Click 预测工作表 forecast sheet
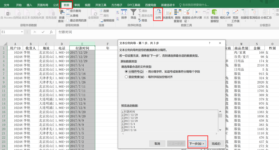Image resolution: width=279 pixels, height=150 pixels. point(235,16)
